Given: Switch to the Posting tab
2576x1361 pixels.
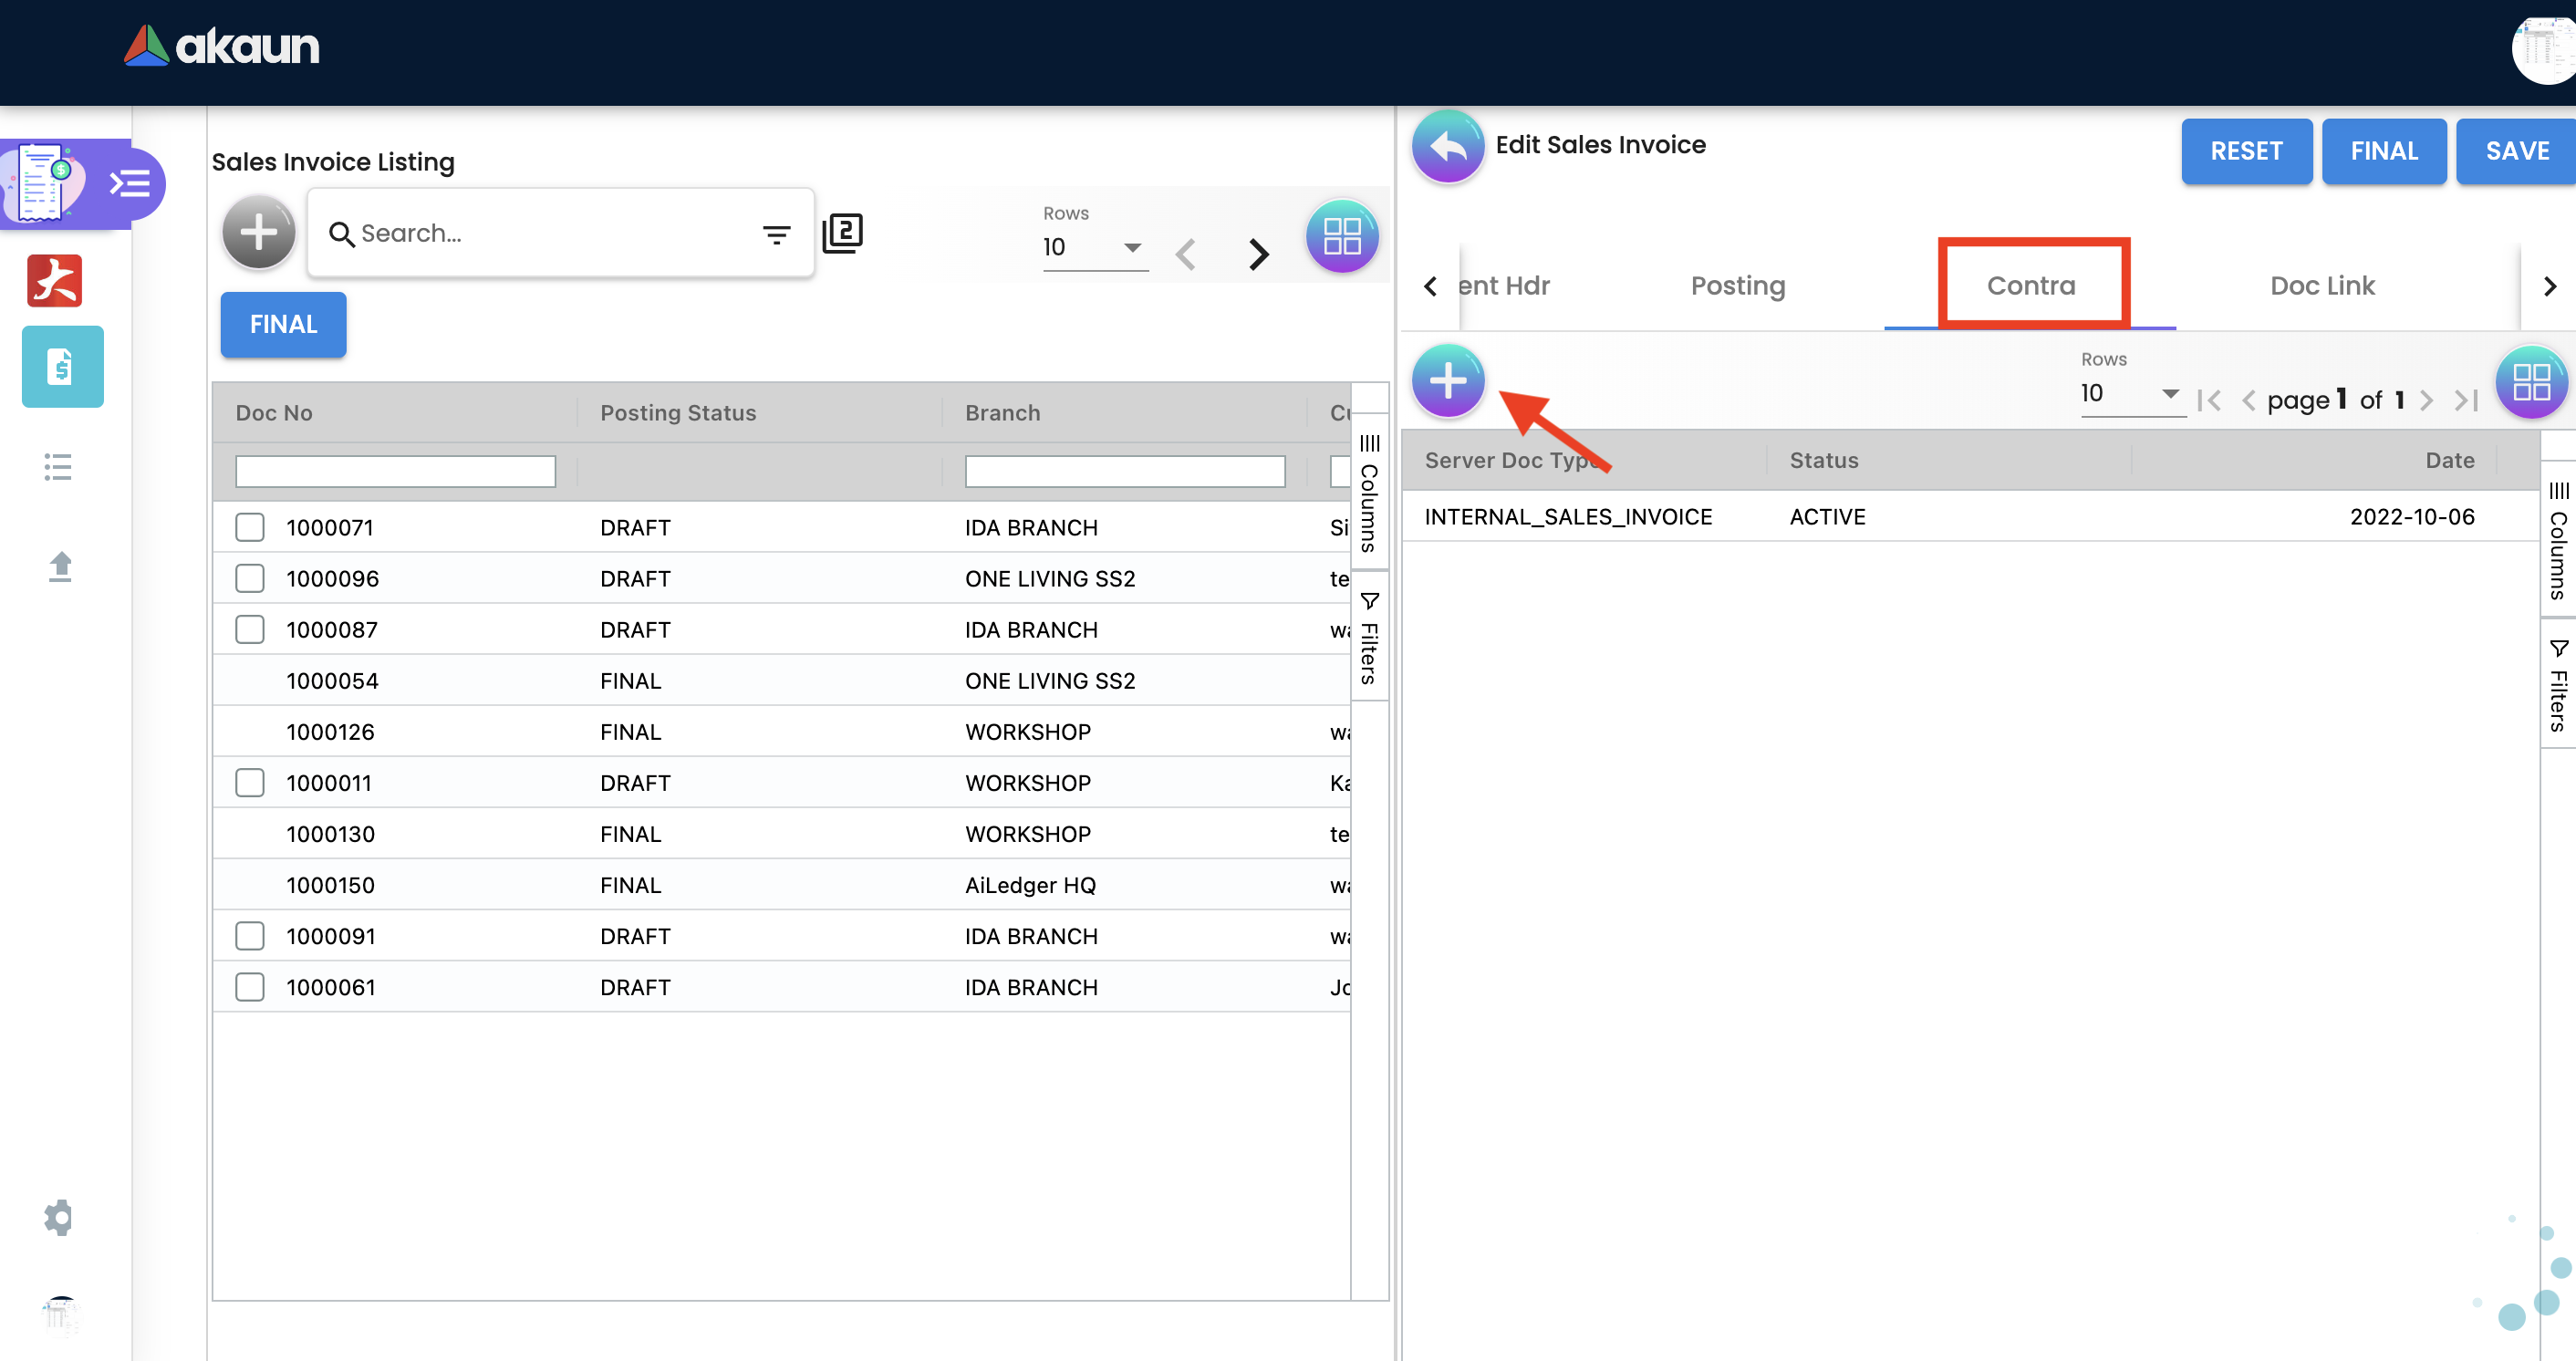Looking at the screenshot, I should pyautogui.click(x=1737, y=286).
